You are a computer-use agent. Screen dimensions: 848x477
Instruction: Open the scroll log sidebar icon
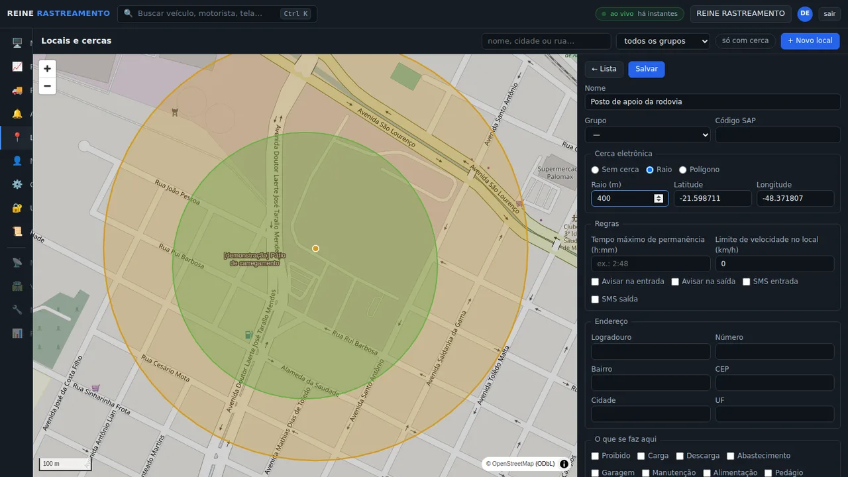tap(17, 231)
